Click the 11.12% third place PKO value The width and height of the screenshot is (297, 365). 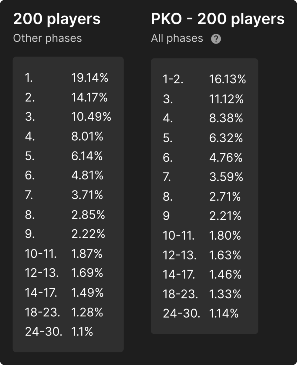pyautogui.click(x=226, y=99)
